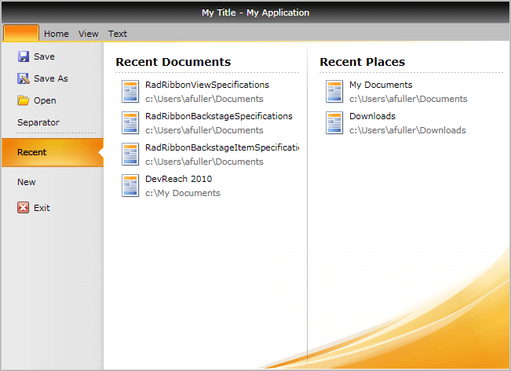
Task: Switch to the Home ribbon tab
Action: tap(57, 34)
